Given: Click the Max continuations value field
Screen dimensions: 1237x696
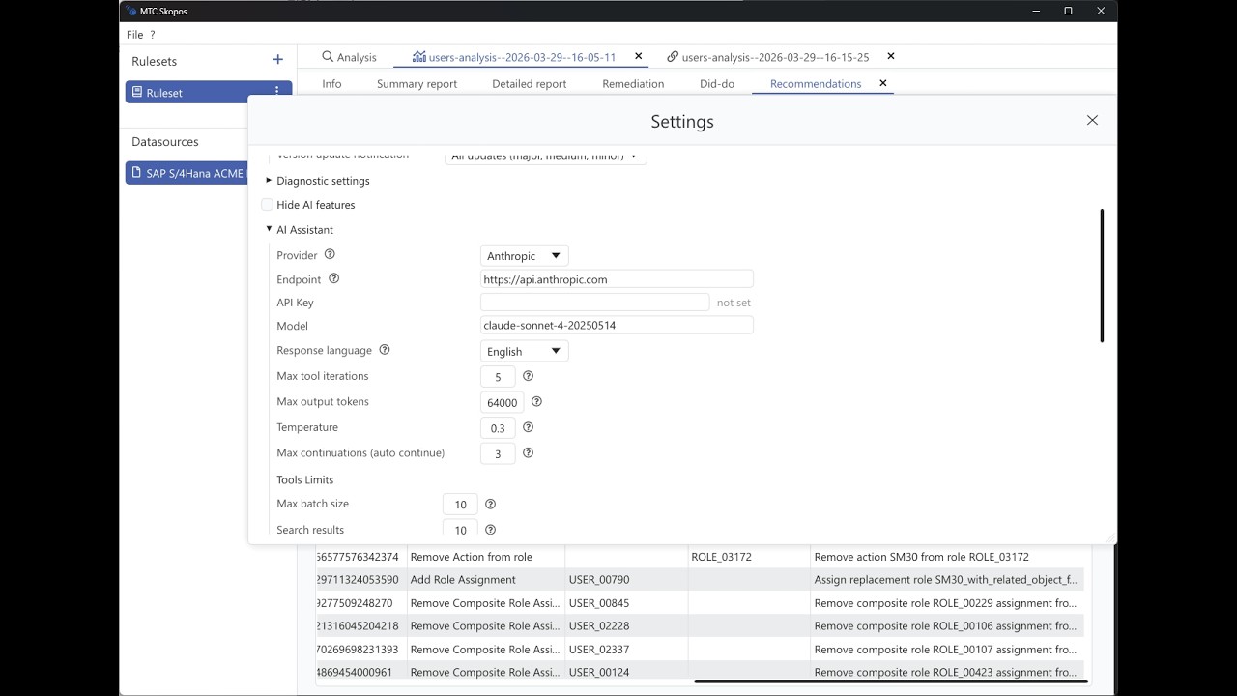Looking at the screenshot, I should (498, 453).
